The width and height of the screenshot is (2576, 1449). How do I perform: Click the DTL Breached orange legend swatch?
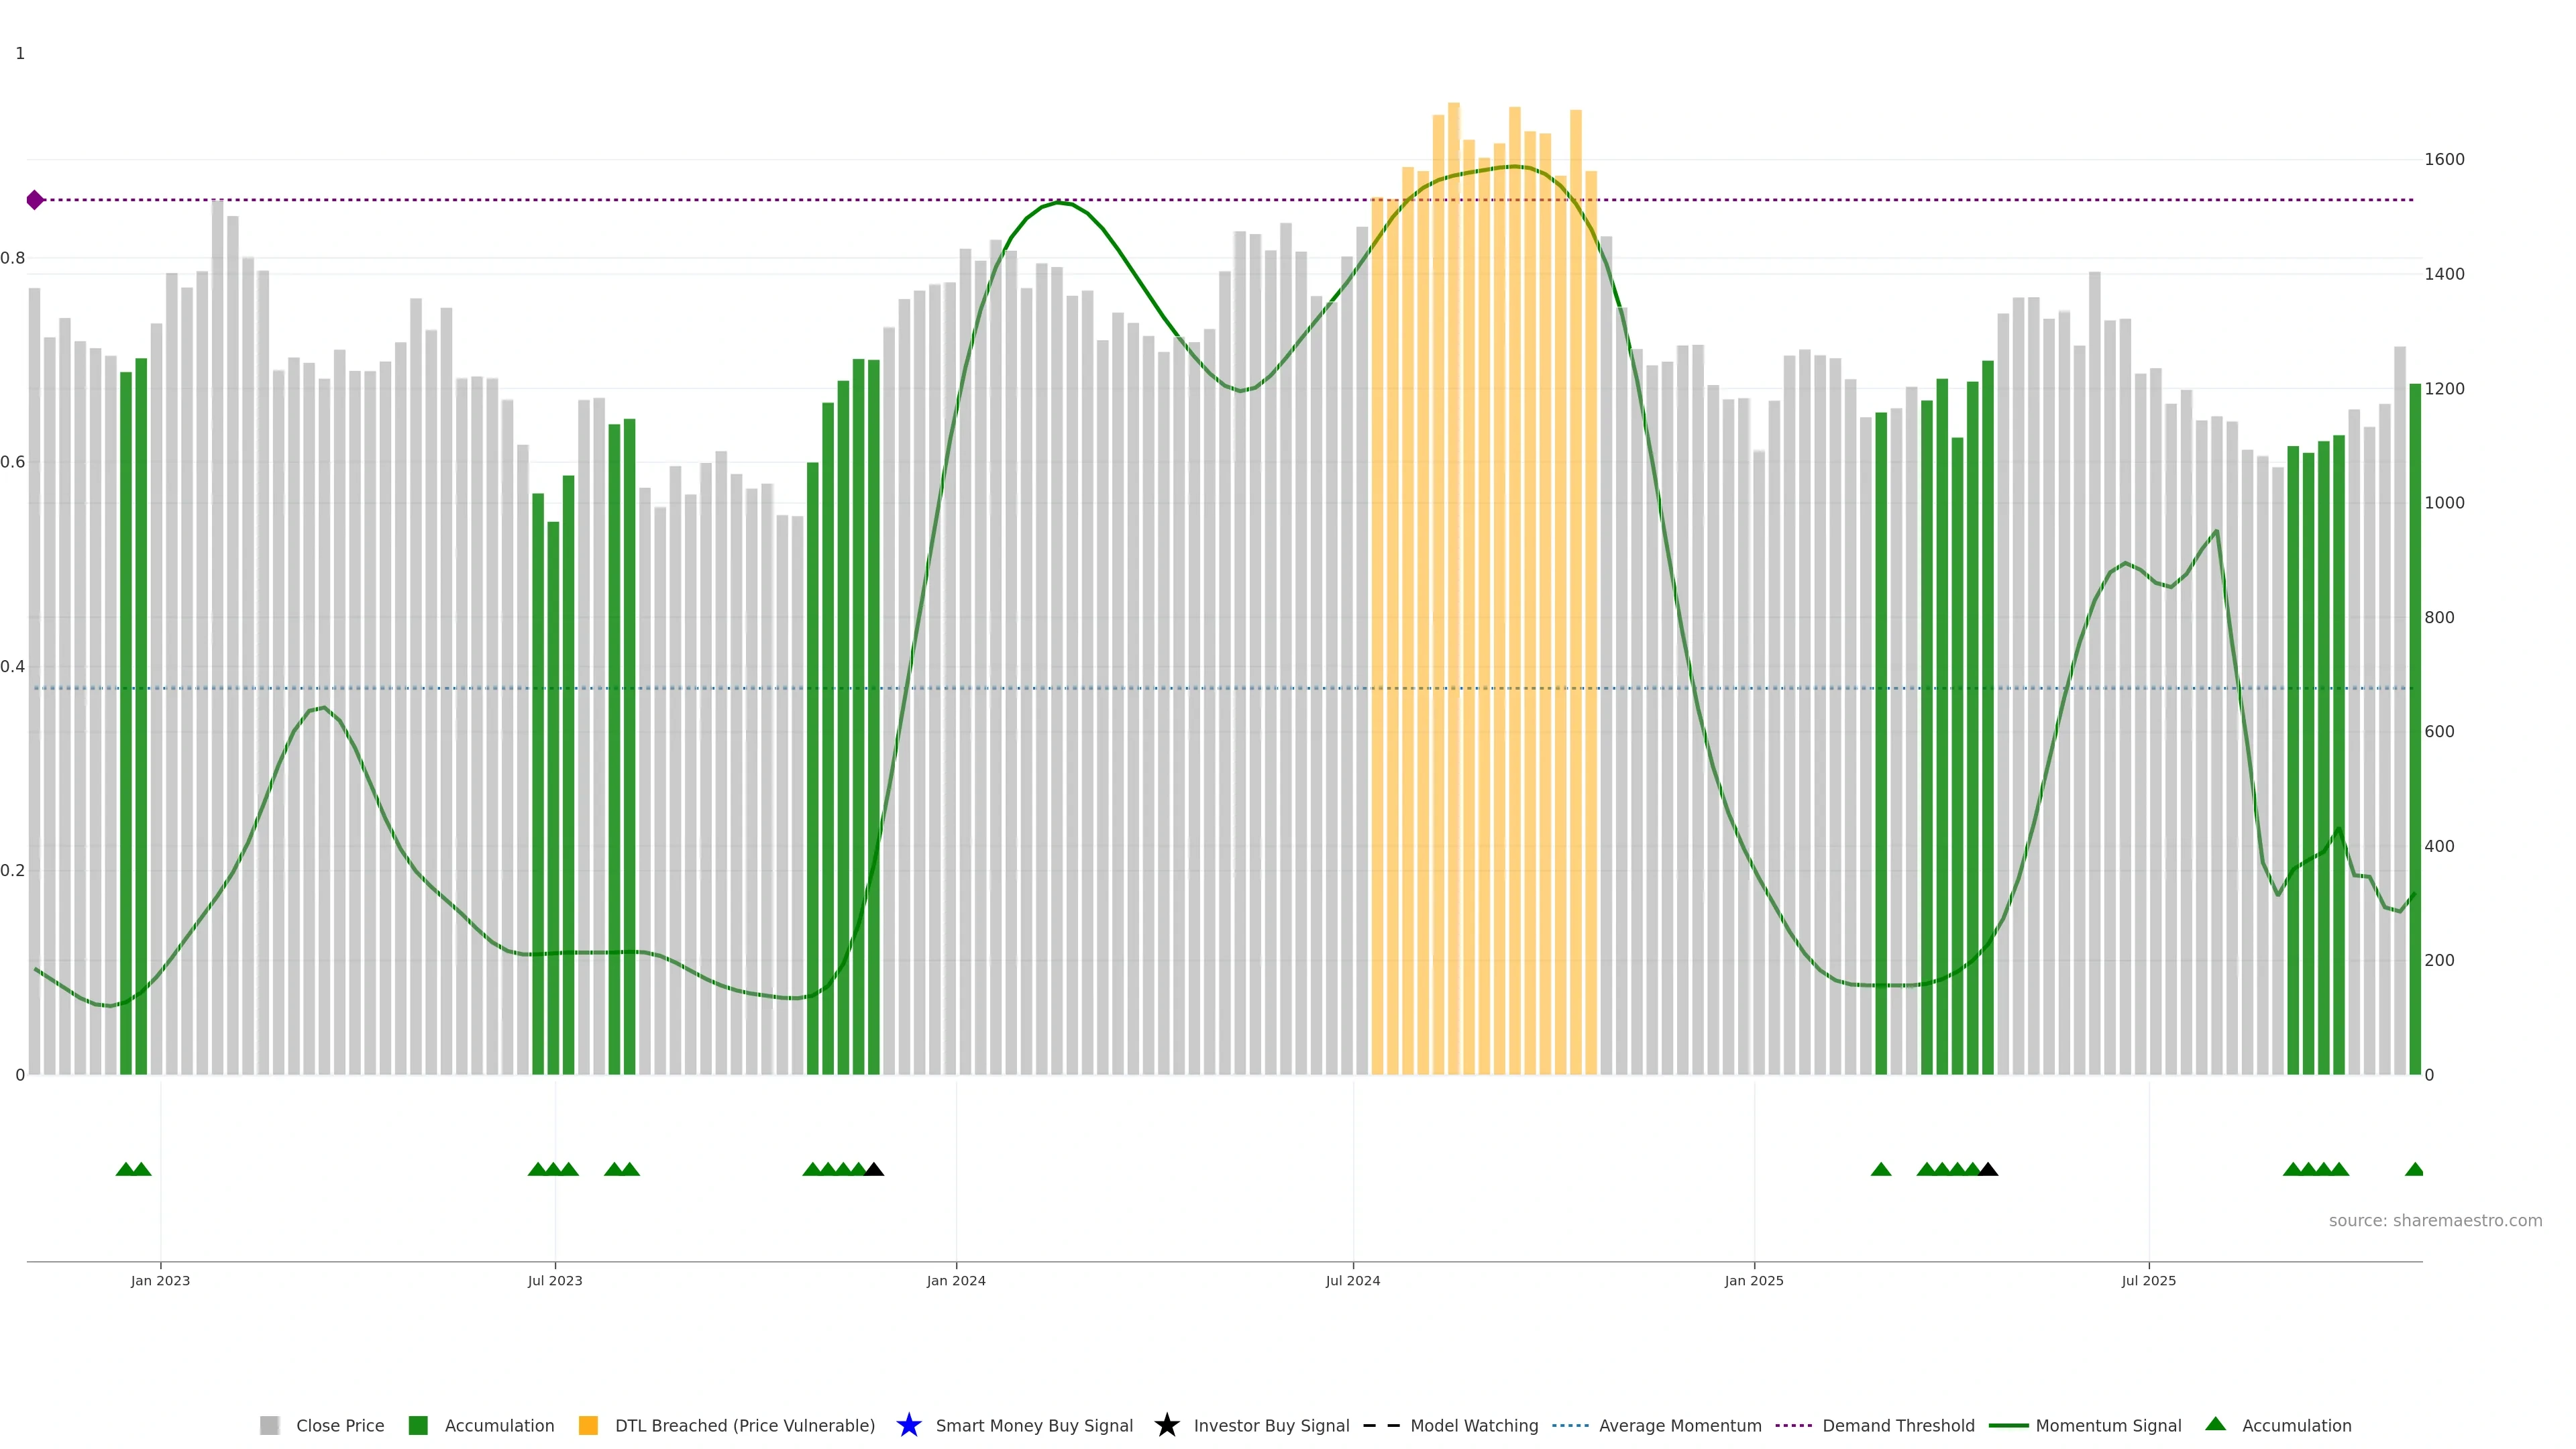coord(588,1426)
